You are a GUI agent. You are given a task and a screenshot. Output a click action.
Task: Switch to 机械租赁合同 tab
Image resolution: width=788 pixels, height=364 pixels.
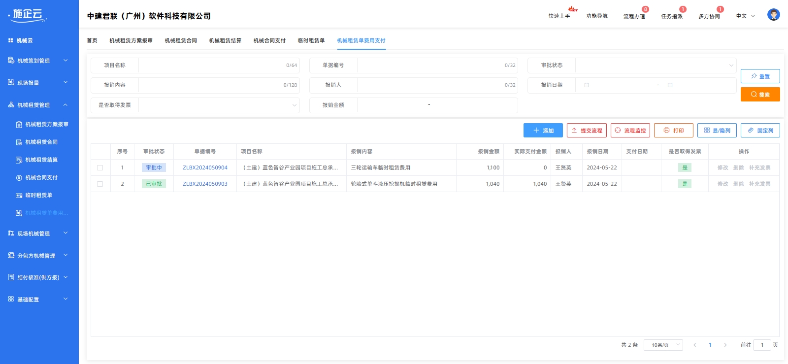(181, 41)
